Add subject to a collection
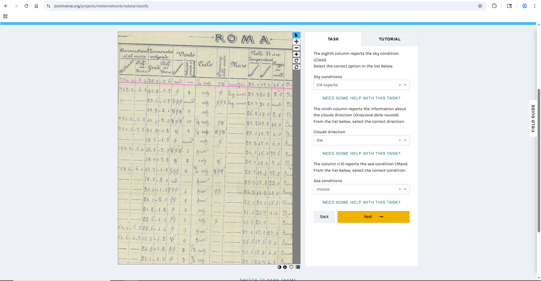Screen dimensions: 541x281 298,267
